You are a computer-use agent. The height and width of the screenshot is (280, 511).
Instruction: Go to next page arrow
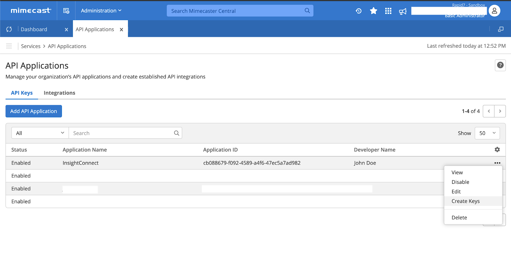point(500,111)
